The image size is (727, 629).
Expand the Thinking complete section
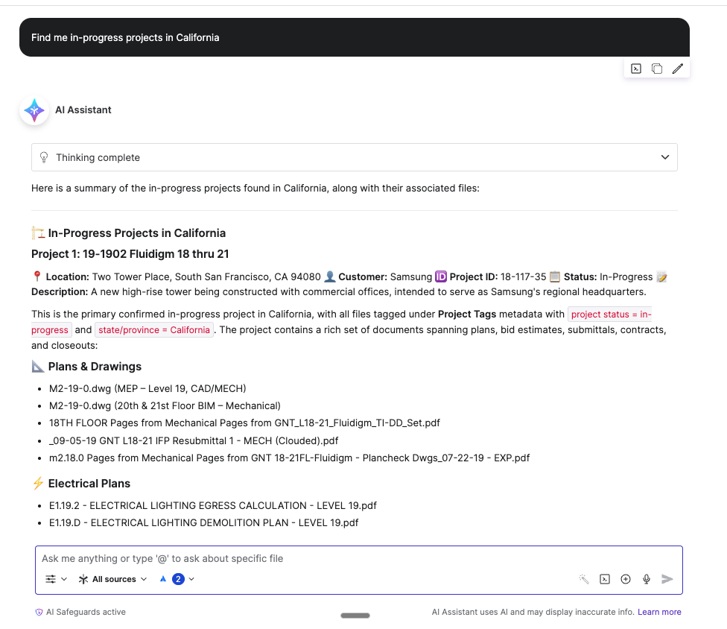click(x=664, y=157)
